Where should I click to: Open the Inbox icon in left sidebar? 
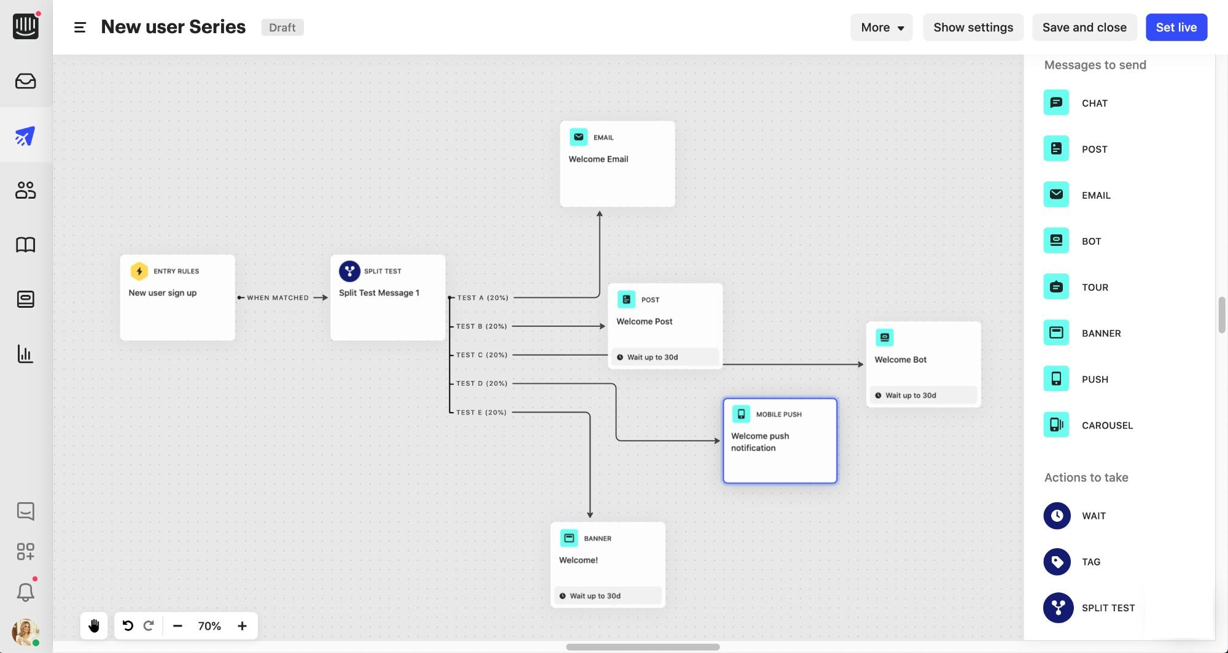[25, 81]
